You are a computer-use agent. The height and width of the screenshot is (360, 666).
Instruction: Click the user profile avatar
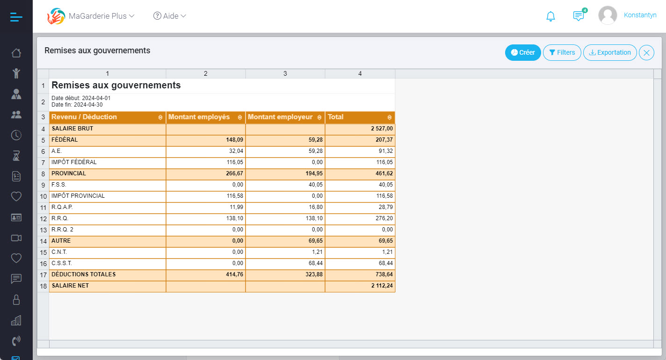coord(608,15)
